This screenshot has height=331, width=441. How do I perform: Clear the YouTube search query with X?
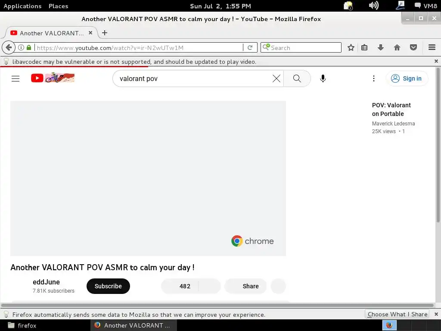coord(276,78)
